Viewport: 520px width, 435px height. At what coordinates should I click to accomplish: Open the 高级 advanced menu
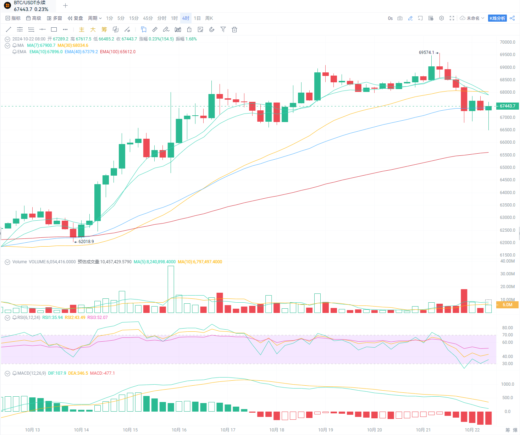34,18
